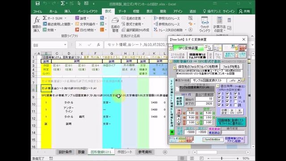This screenshot has width=286, height=161.
Task: Open the .sfc file extension dropdown
Action: [x=239, y=80]
